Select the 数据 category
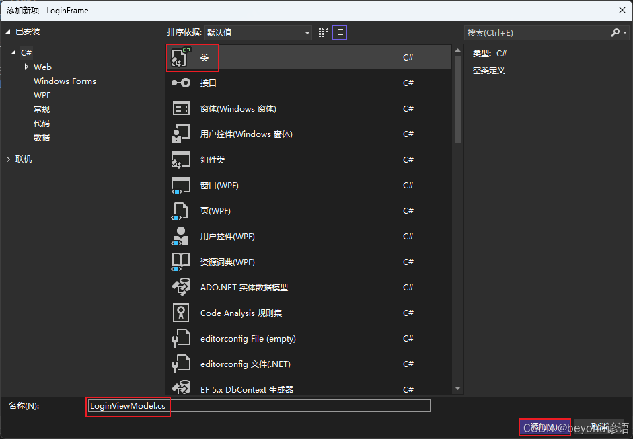 coord(42,138)
